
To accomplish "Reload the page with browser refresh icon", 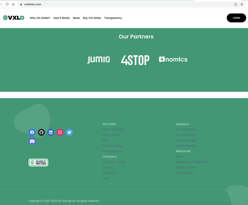I will [x=7, y=4].
